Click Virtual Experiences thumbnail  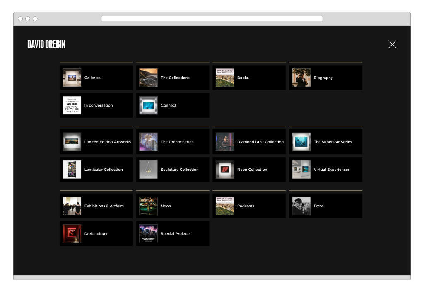pos(301,170)
